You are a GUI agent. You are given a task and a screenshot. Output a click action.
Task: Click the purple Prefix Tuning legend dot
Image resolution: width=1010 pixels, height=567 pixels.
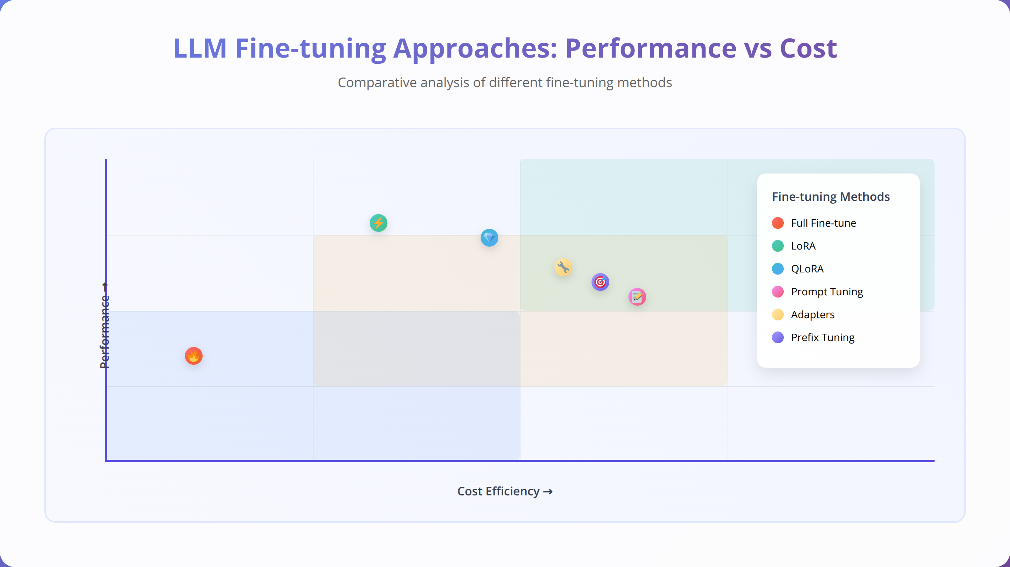point(778,337)
